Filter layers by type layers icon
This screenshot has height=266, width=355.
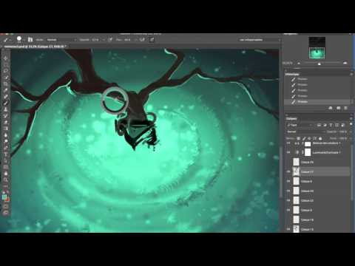pyautogui.click(x=331, y=125)
